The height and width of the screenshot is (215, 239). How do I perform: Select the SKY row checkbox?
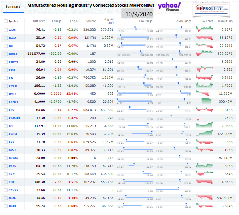6,174
